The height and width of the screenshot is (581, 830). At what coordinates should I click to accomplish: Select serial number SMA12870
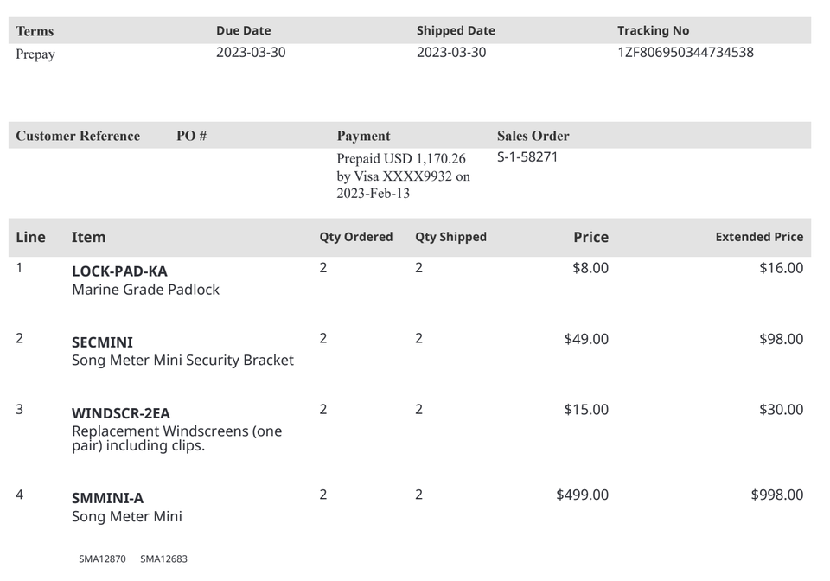[x=102, y=559]
